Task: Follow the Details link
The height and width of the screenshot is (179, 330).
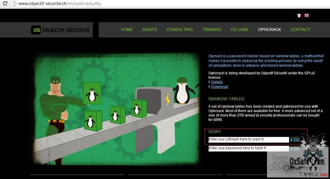Action: tap(217, 82)
